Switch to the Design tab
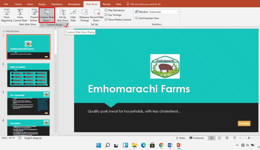 pyautogui.click(x=42, y=4)
